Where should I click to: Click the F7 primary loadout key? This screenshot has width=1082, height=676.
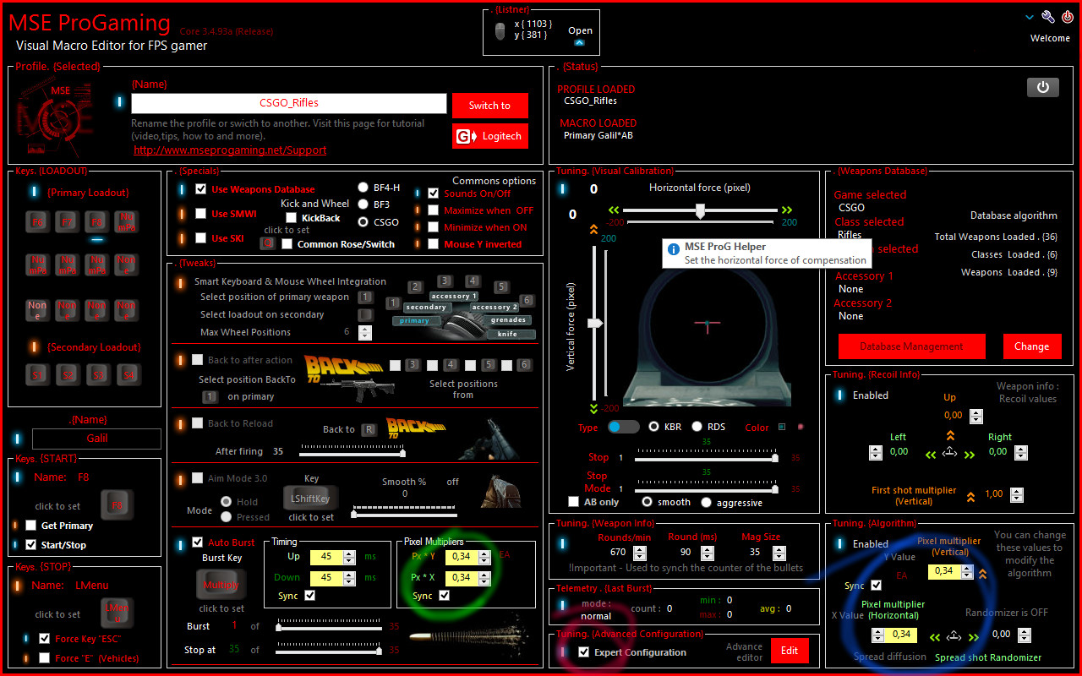coord(68,222)
